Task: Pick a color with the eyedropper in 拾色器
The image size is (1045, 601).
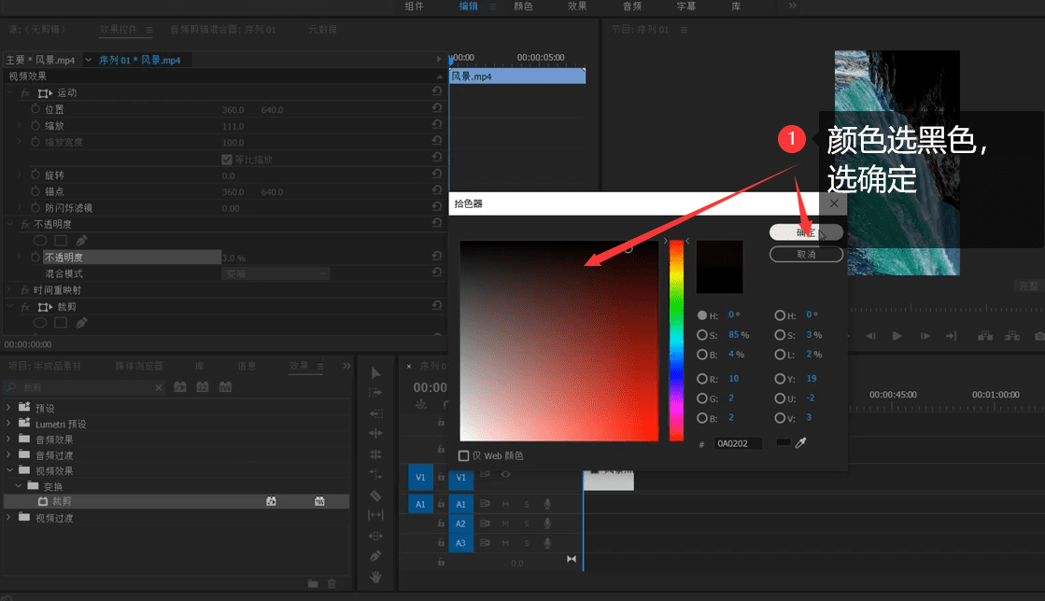Action: 801,442
